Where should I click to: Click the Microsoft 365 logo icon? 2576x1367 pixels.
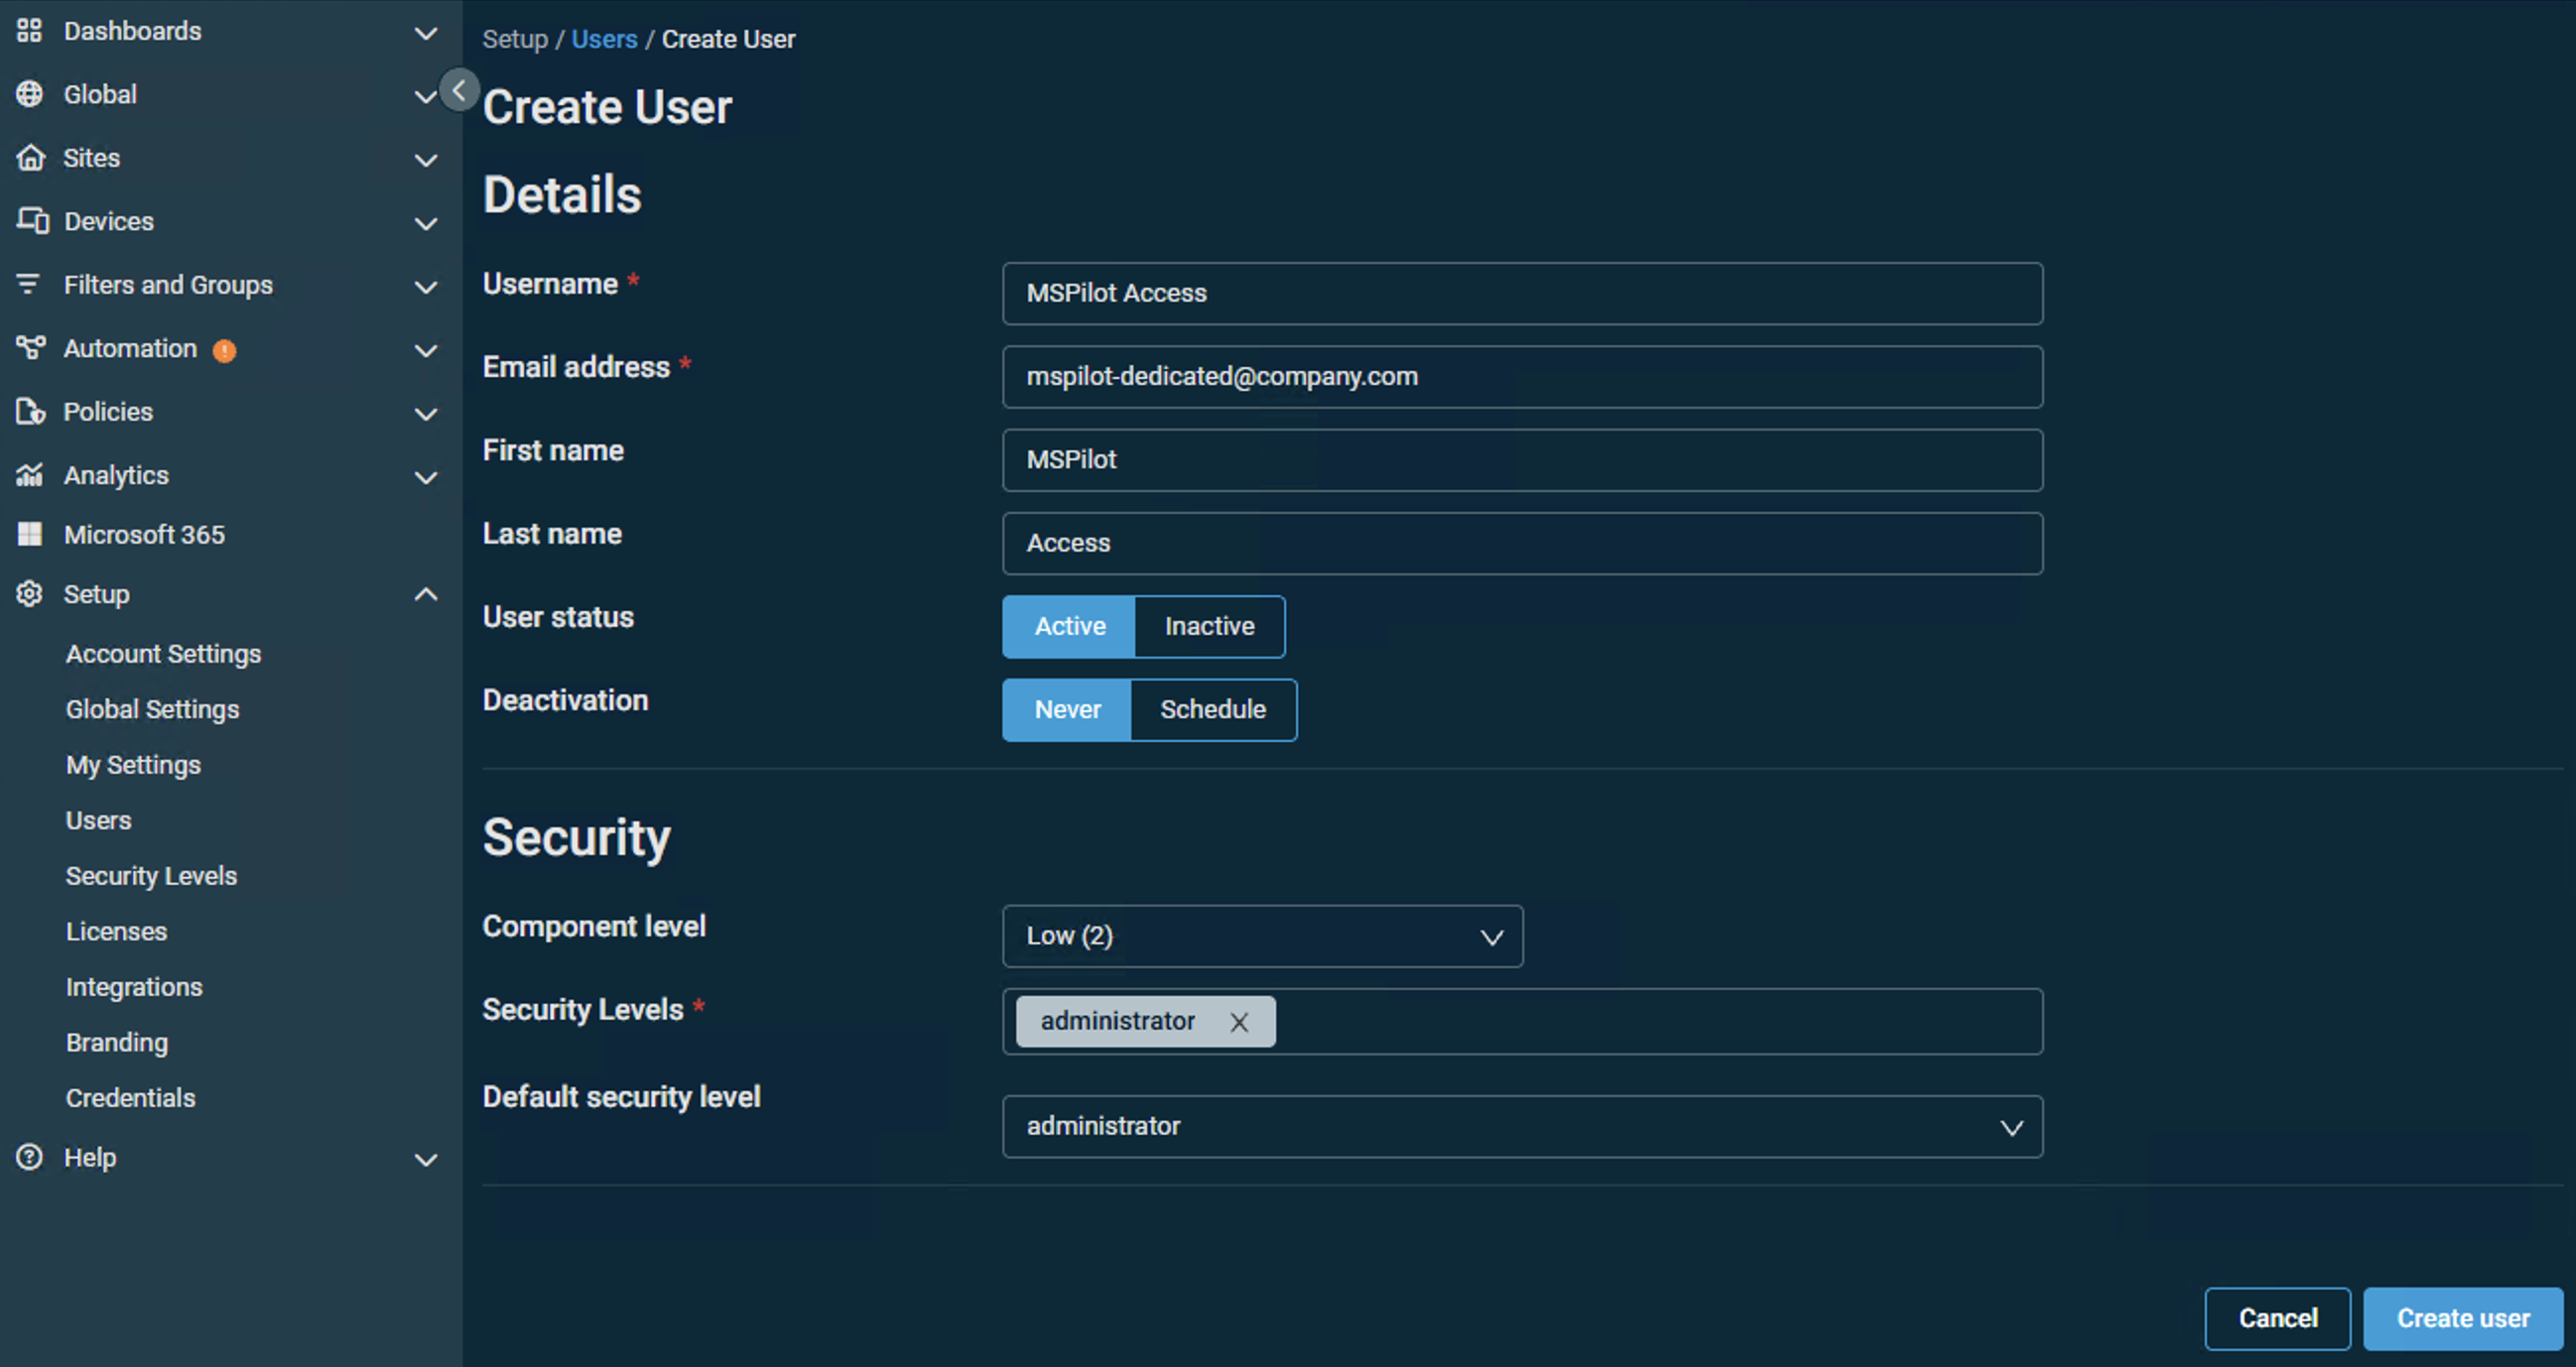click(x=30, y=535)
